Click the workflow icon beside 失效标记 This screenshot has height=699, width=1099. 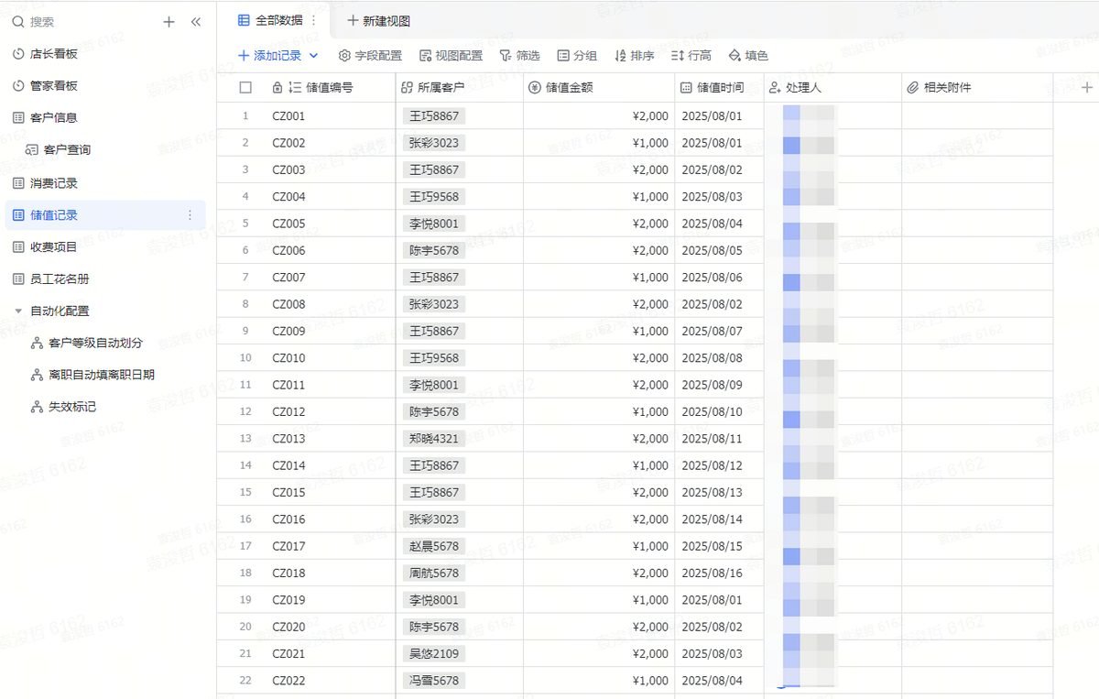(x=37, y=407)
